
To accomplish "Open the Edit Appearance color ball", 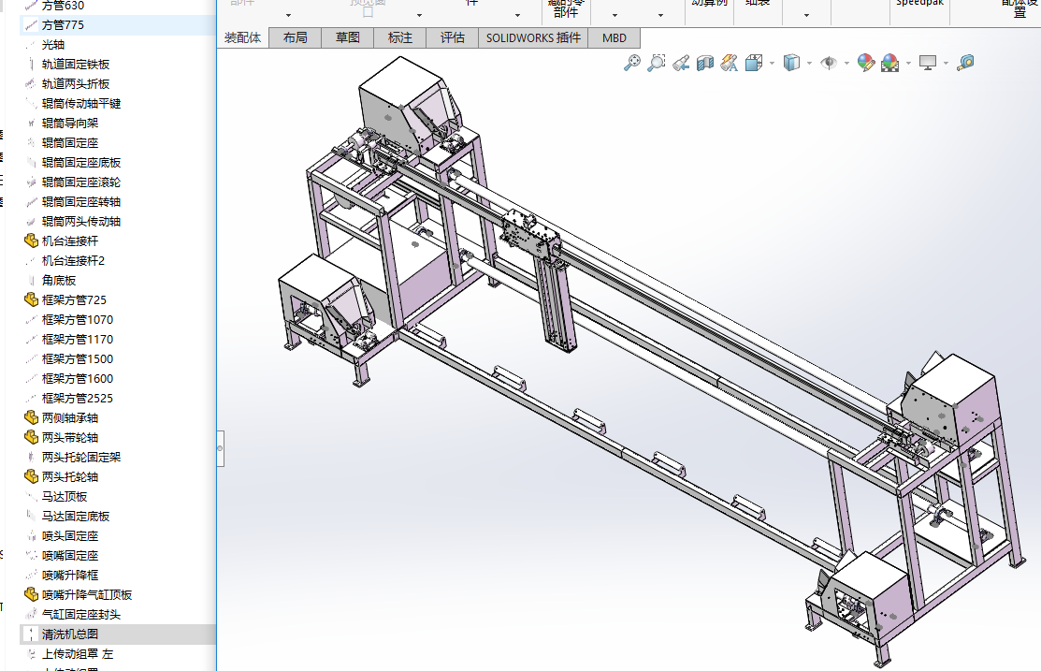I will (x=866, y=63).
